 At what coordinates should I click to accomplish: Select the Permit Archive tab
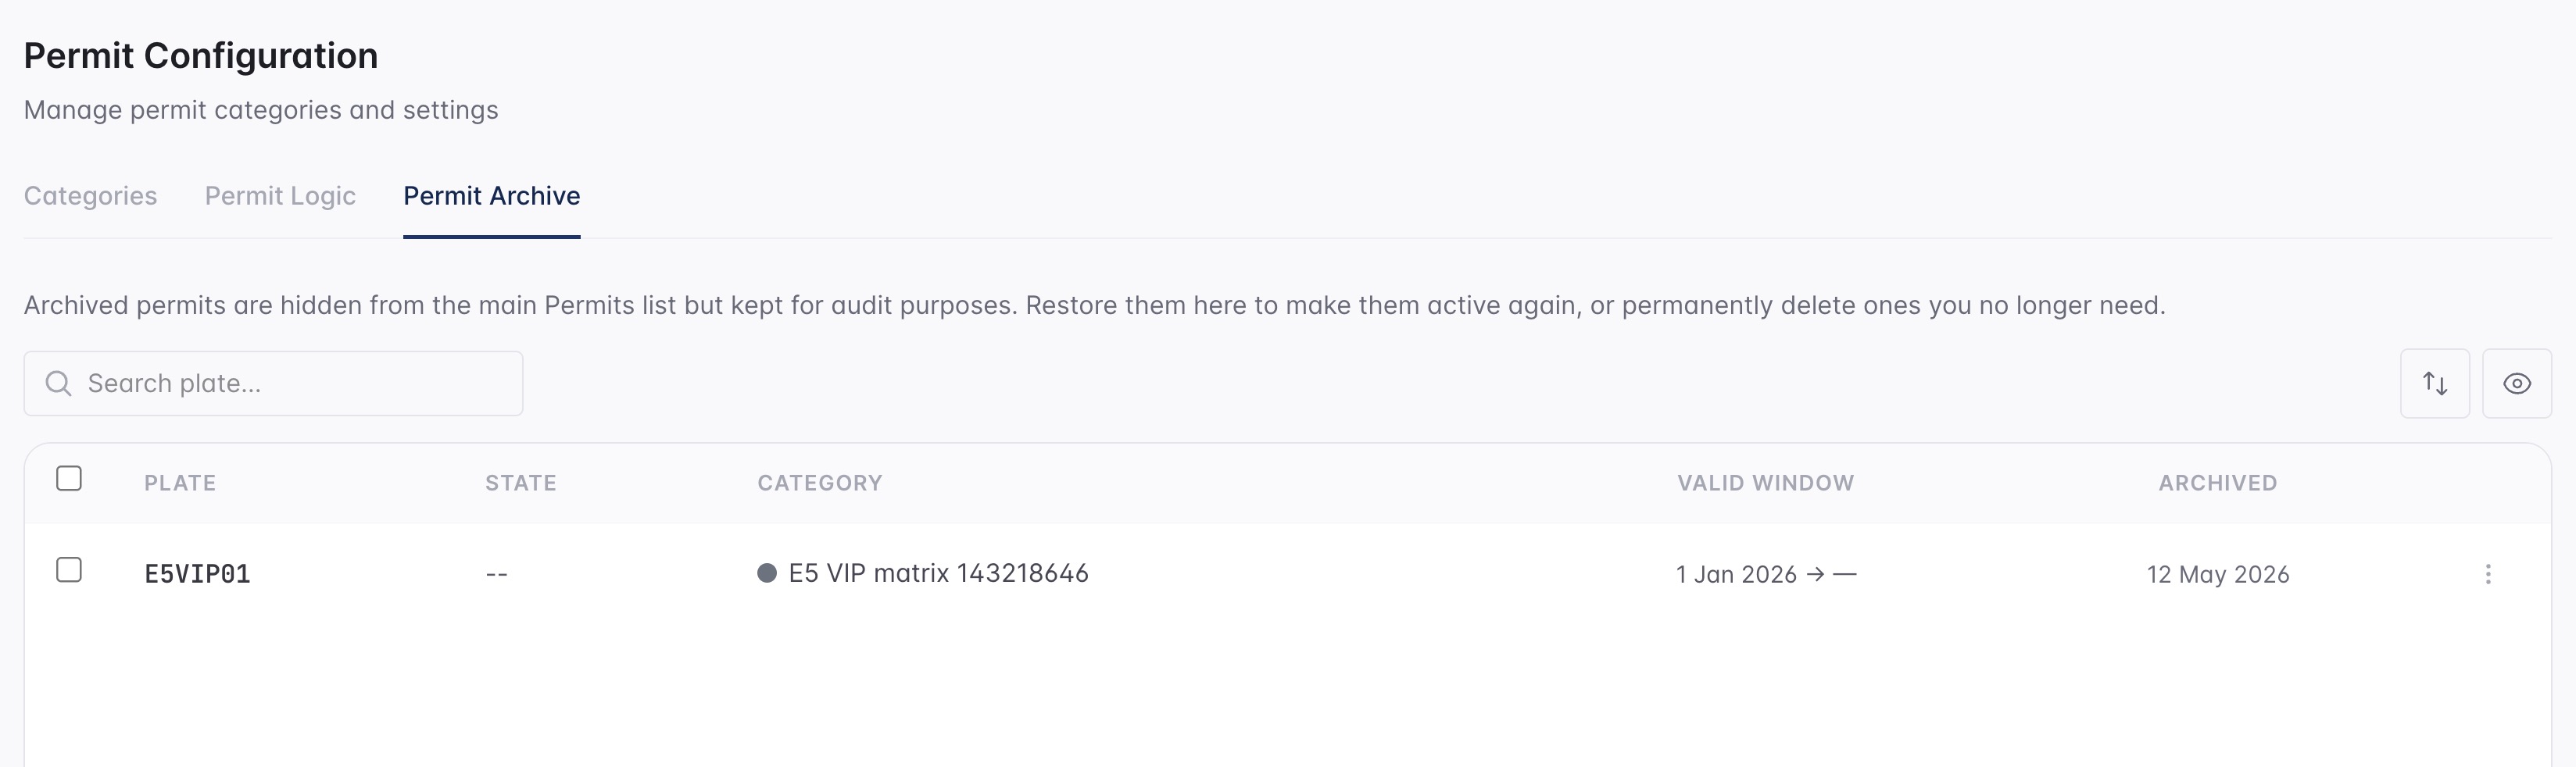coord(491,196)
